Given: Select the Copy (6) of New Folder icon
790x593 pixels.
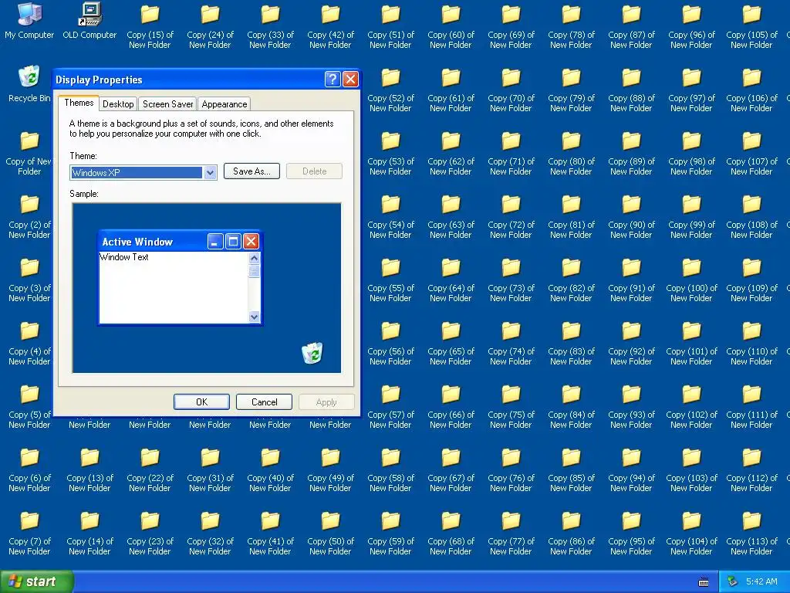Looking at the screenshot, I should (x=29, y=469).
